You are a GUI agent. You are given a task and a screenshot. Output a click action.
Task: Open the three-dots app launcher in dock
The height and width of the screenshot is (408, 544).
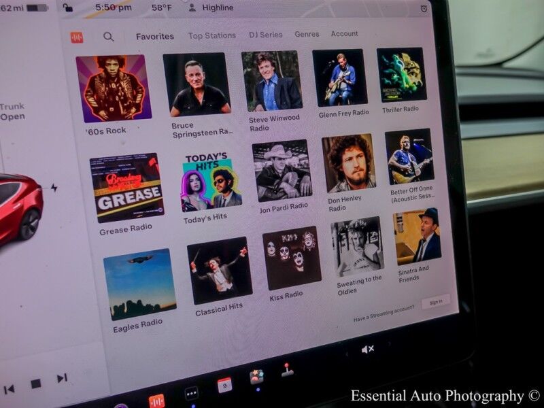[191, 393]
